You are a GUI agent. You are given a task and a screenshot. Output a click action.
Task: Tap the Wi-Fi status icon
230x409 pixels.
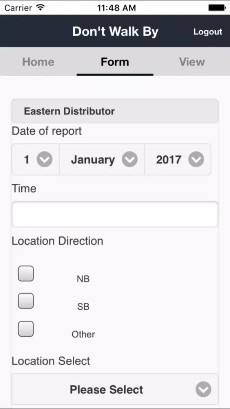tap(40, 7)
